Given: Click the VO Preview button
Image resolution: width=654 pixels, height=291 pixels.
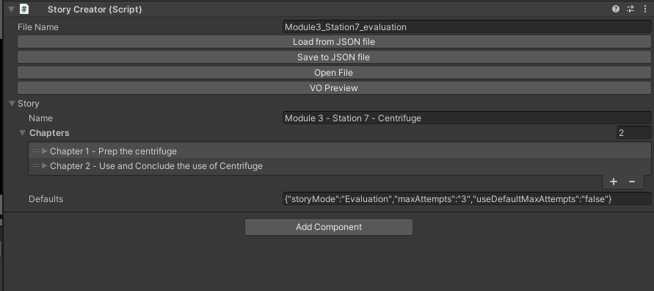Looking at the screenshot, I should pyautogui.click(x=334, y=88).
